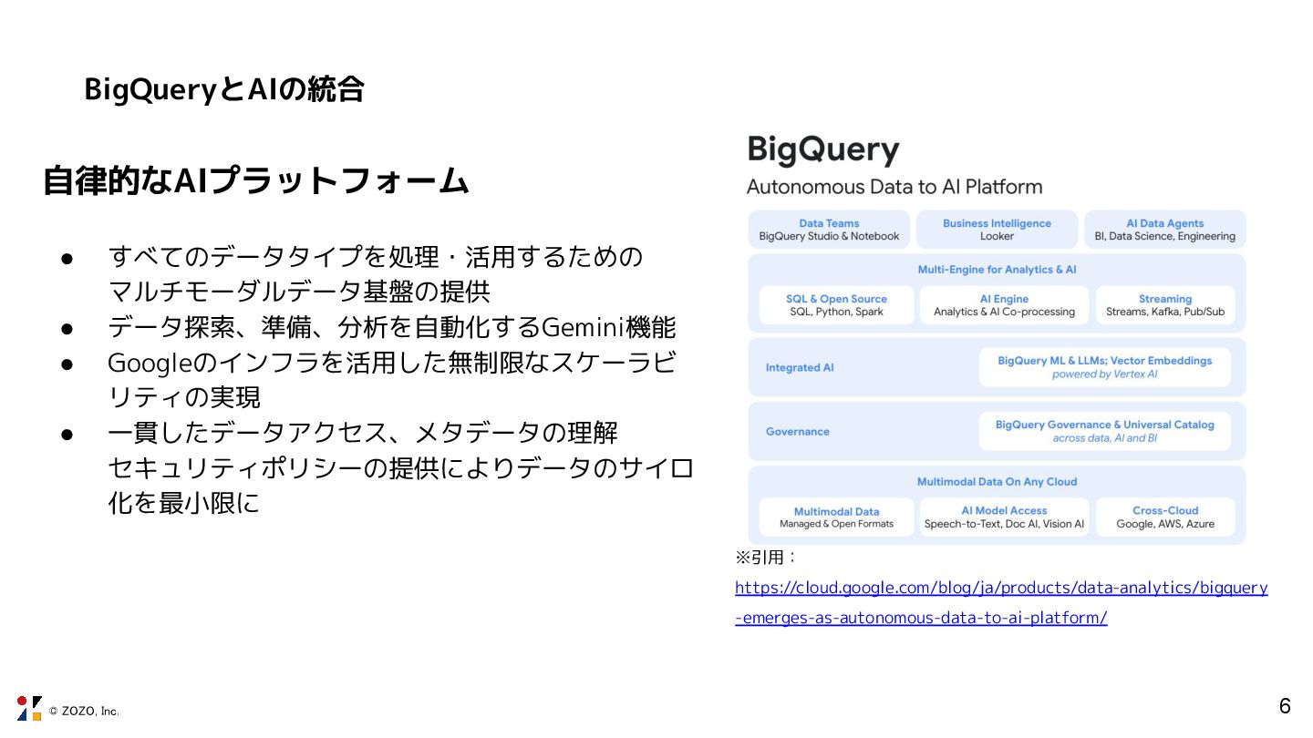The width and height of the screenshot is (1313, 738).
Task: Click the Governance label in diagram
Action: coord(798,432)
